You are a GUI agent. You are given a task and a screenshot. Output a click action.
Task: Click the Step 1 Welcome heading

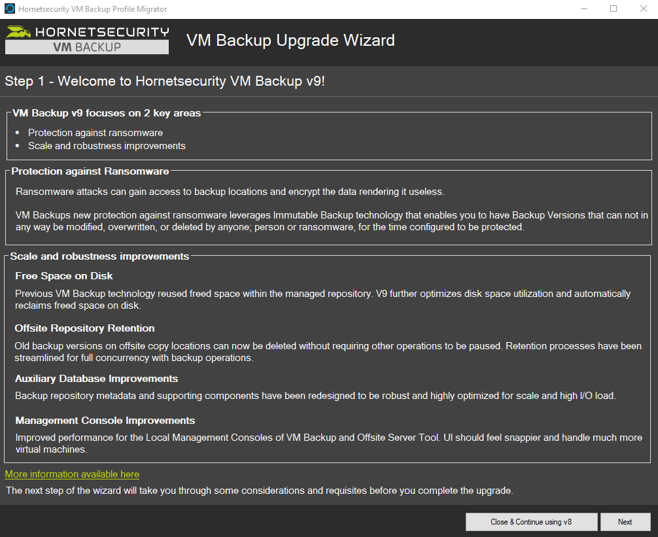pyautogui.click(x=164, y=82)
